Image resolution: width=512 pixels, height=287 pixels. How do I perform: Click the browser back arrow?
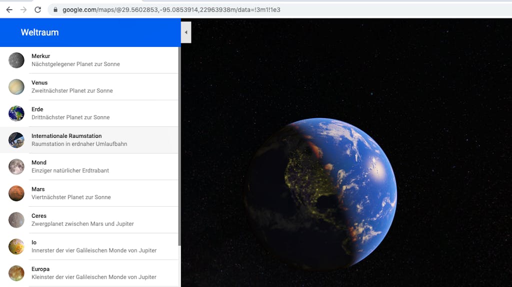[x=9, y=10]
